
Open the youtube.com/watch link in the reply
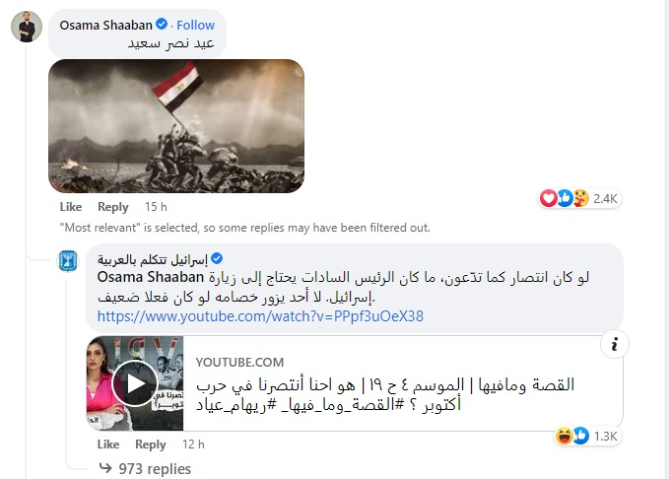260,316
